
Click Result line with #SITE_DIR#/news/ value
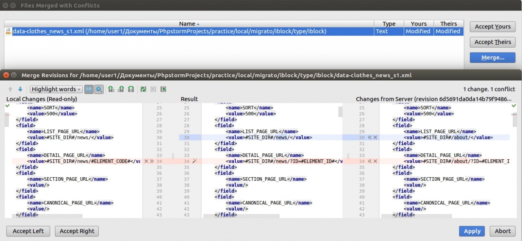tap(269, 138)
